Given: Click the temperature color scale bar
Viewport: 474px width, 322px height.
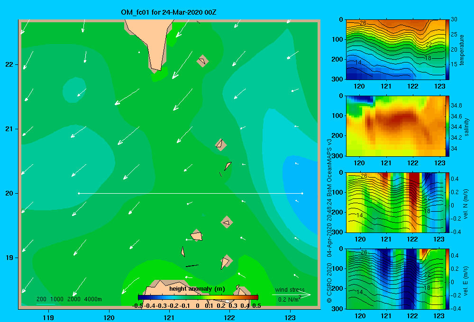Looking at the screenshot, I should [x=447, y=50].
